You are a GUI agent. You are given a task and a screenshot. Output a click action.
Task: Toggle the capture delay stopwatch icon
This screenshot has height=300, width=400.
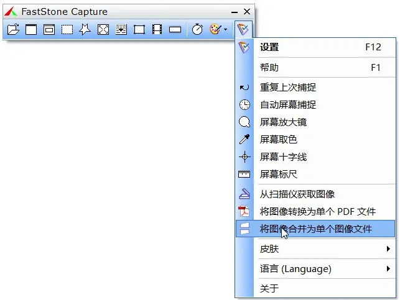197,29
